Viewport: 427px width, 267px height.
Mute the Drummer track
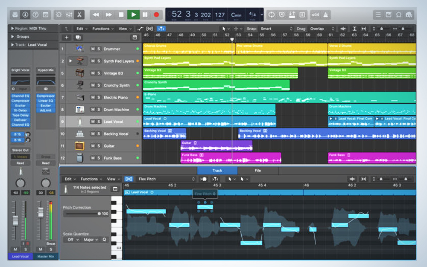tap(93, 49)
